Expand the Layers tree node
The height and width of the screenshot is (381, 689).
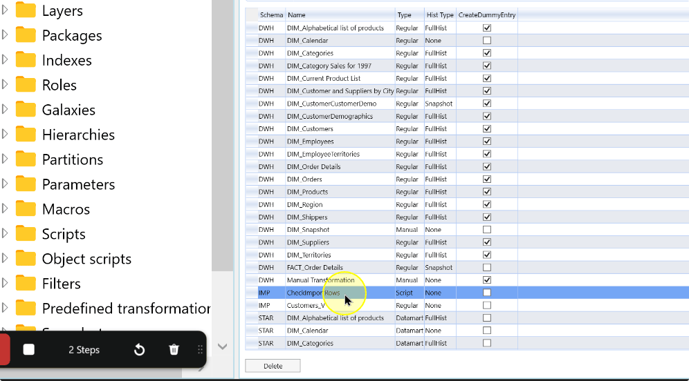[x=5, y=10]
